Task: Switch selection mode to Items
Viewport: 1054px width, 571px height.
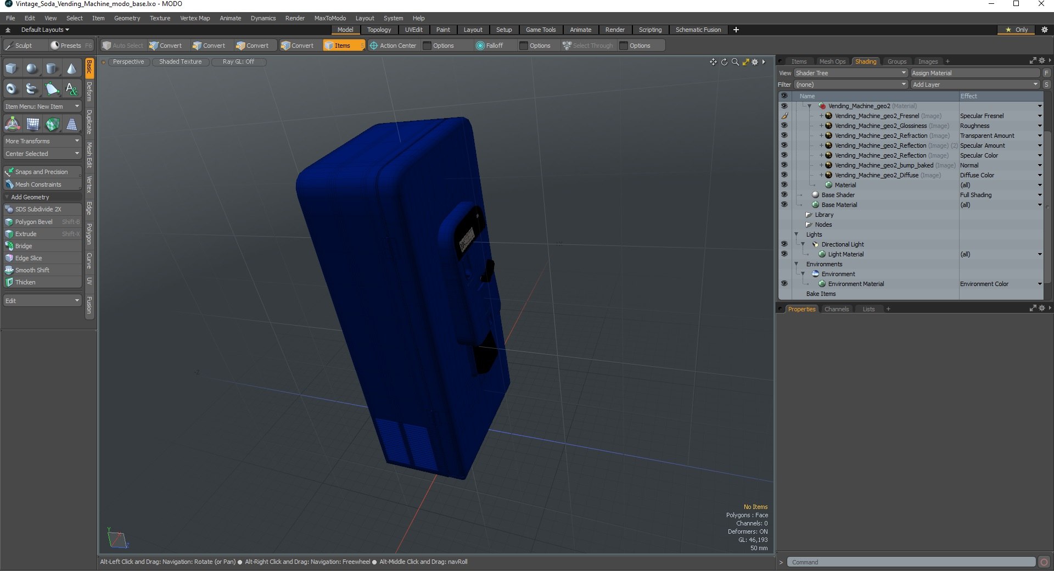Action: pyautogui.click(x=343, y=46)
